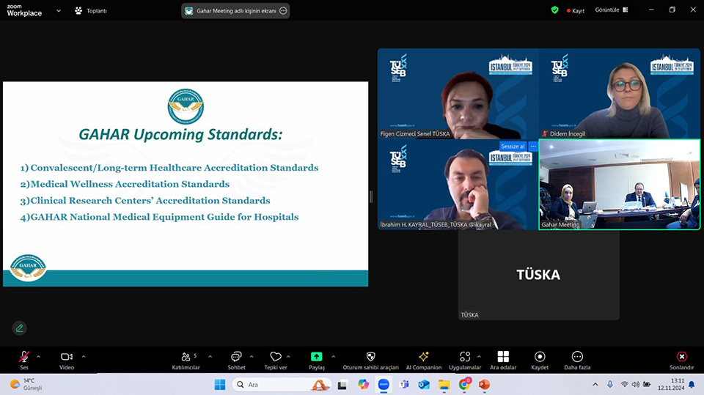Click the Sessize al button on İbrahim's video
Screen dimensions: 704x395
coord(513,147)
